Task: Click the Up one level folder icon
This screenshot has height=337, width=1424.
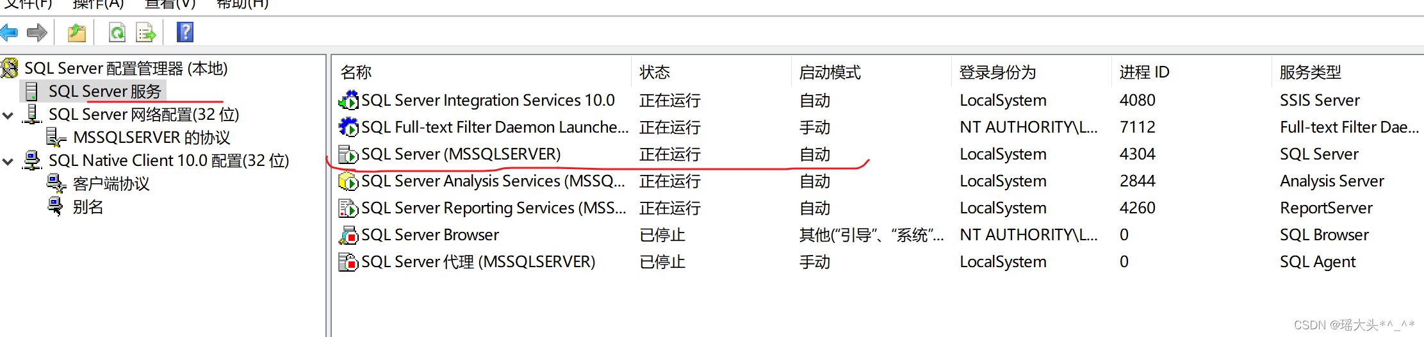Action: 77,32
